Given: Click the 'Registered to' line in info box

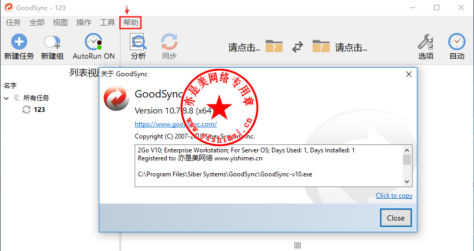Looking at the screenshot, I should [x=200, y=158].
